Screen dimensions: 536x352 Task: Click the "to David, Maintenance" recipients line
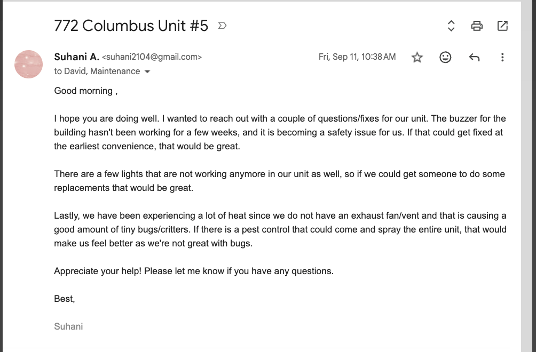click(97, 71)
